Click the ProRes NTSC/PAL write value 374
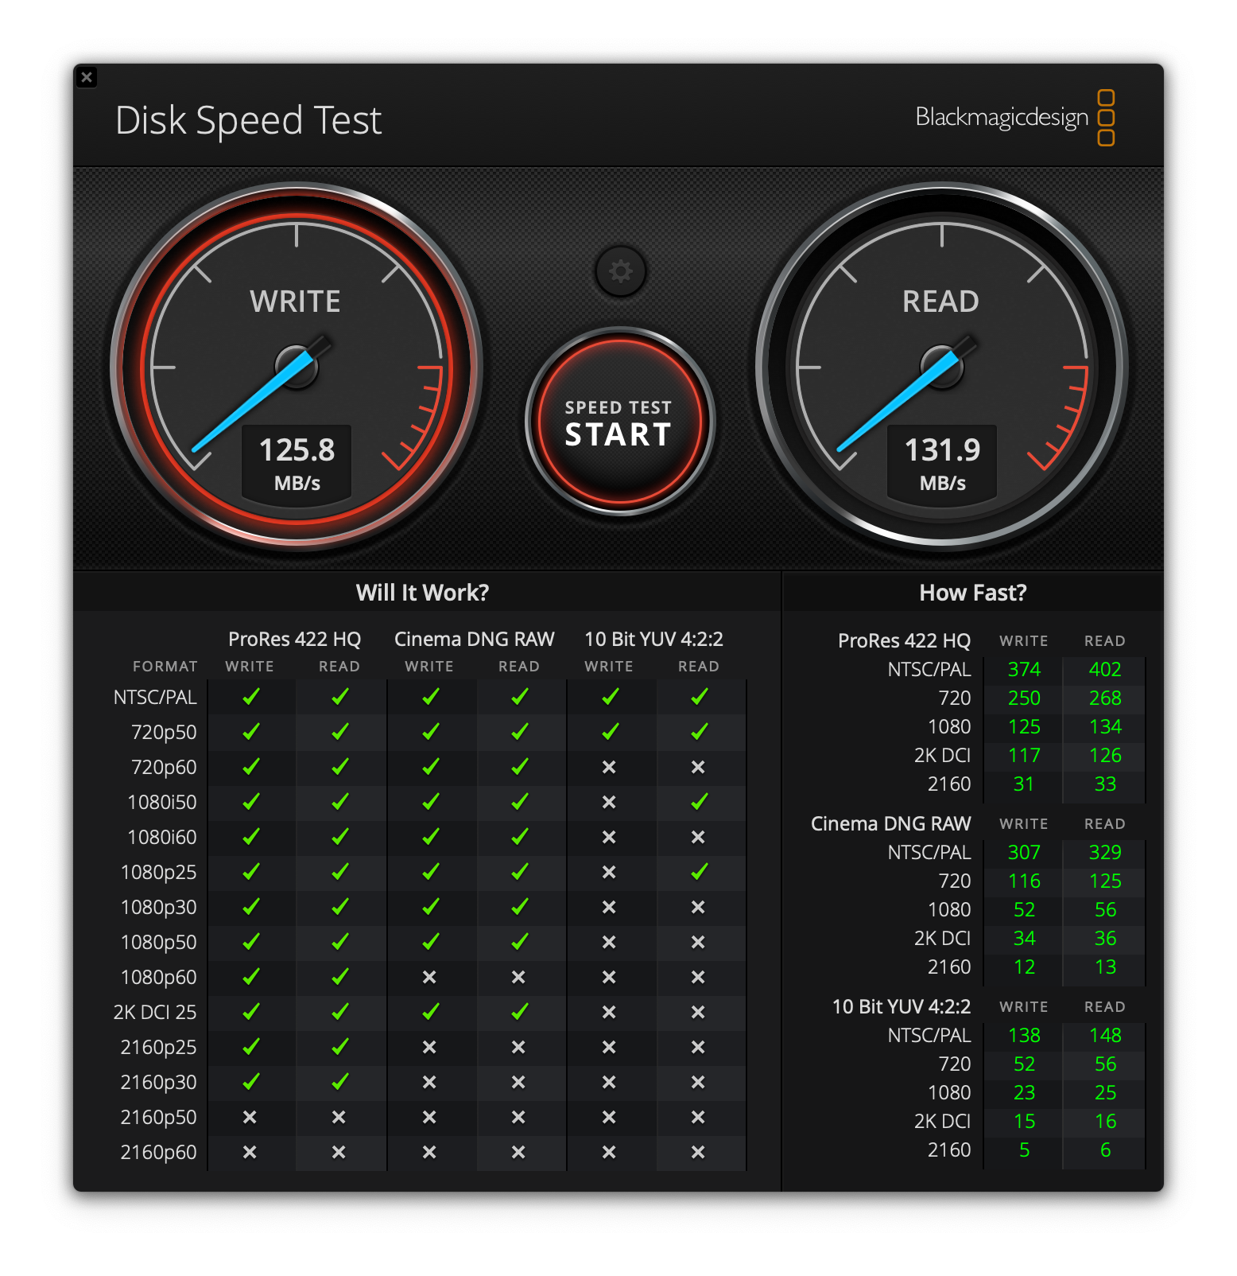The height and width of the screenshot is (1276, 1237). 1024,670
